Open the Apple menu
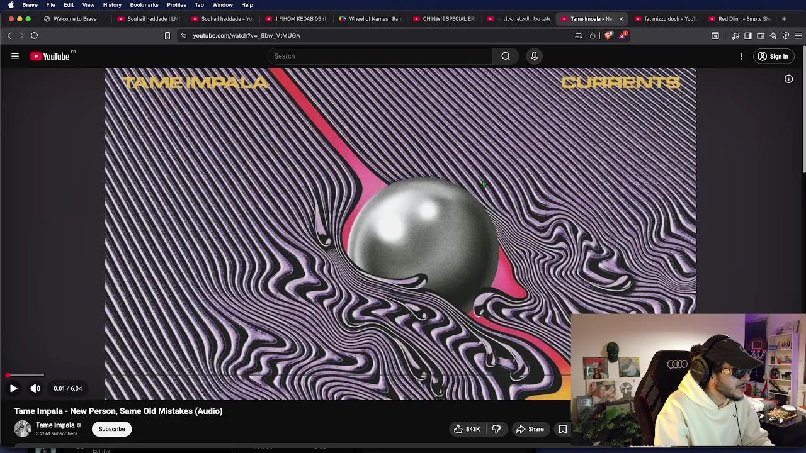Screen dimensions: 806x453 [x=11, y=5]
